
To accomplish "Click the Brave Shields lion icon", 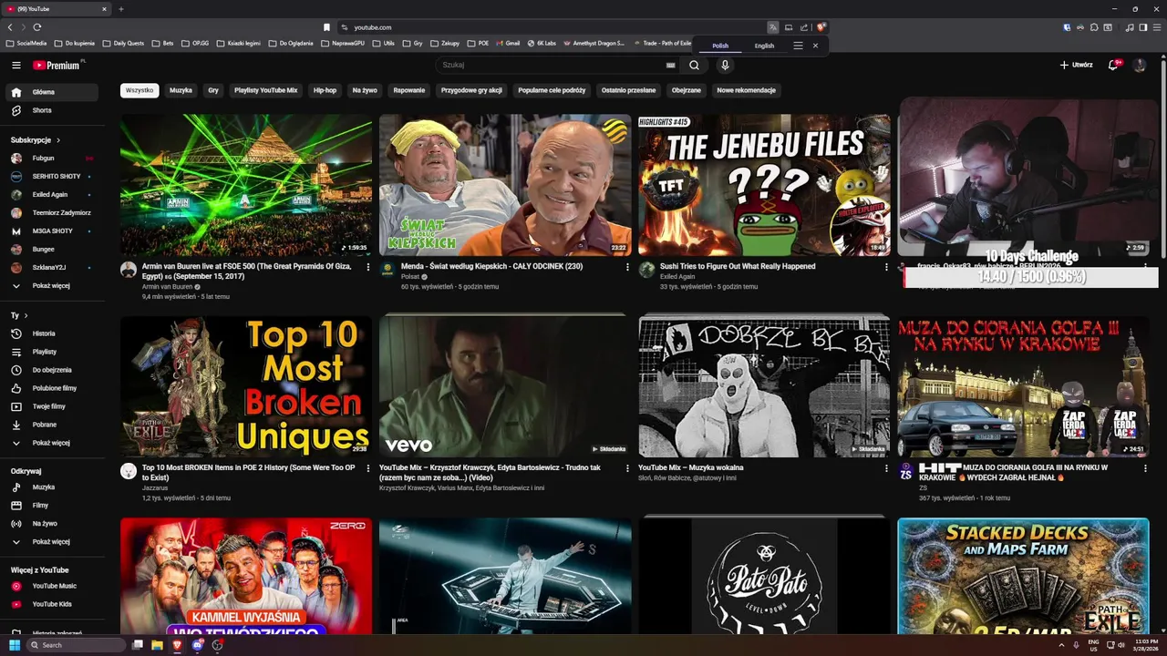I will 821,27.
